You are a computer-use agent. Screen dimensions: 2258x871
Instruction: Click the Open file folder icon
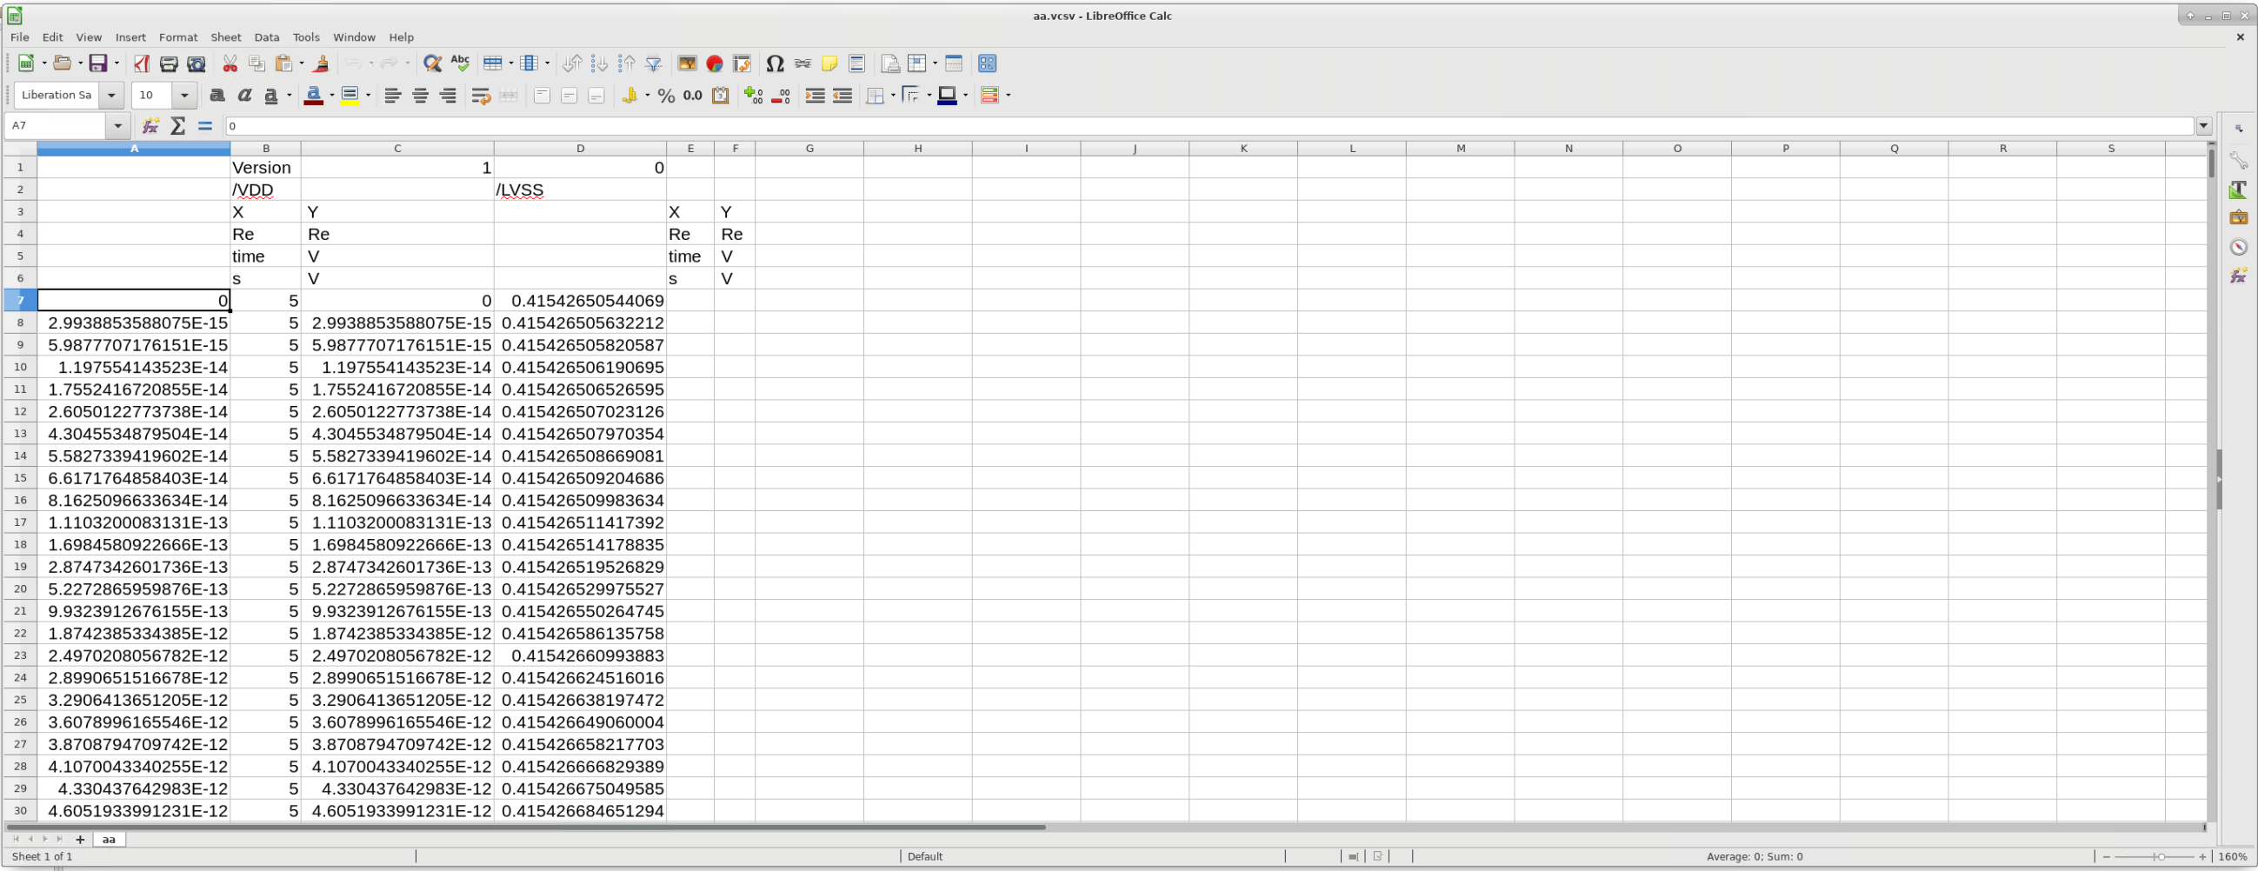point(63,63)
